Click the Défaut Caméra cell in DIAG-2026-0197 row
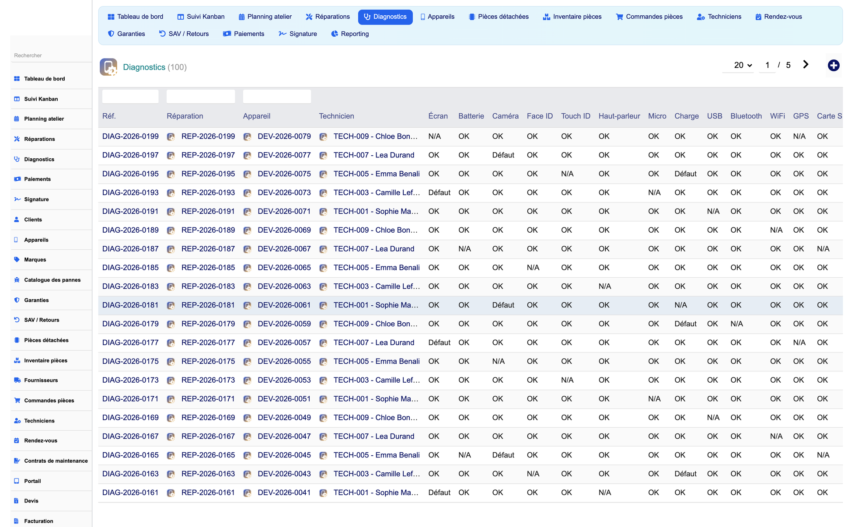851x527 pixels. pyautogui.click(x=503, y=155)
